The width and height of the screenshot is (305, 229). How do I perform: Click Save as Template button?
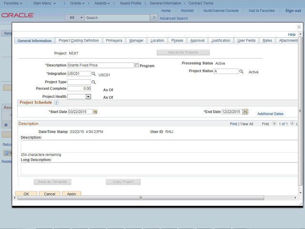click(52, 182)
